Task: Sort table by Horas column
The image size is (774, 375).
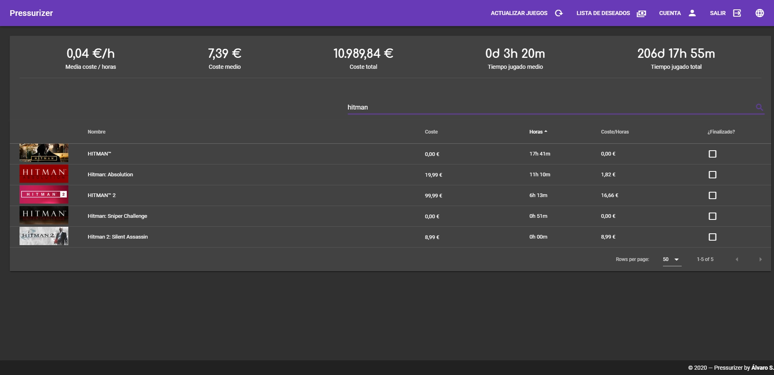Action: [x=536, y=132]
